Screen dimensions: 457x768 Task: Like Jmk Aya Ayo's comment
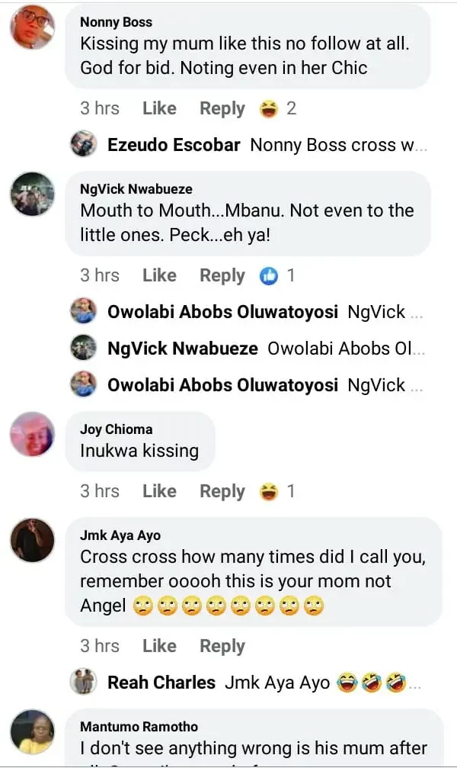point(159,647)
